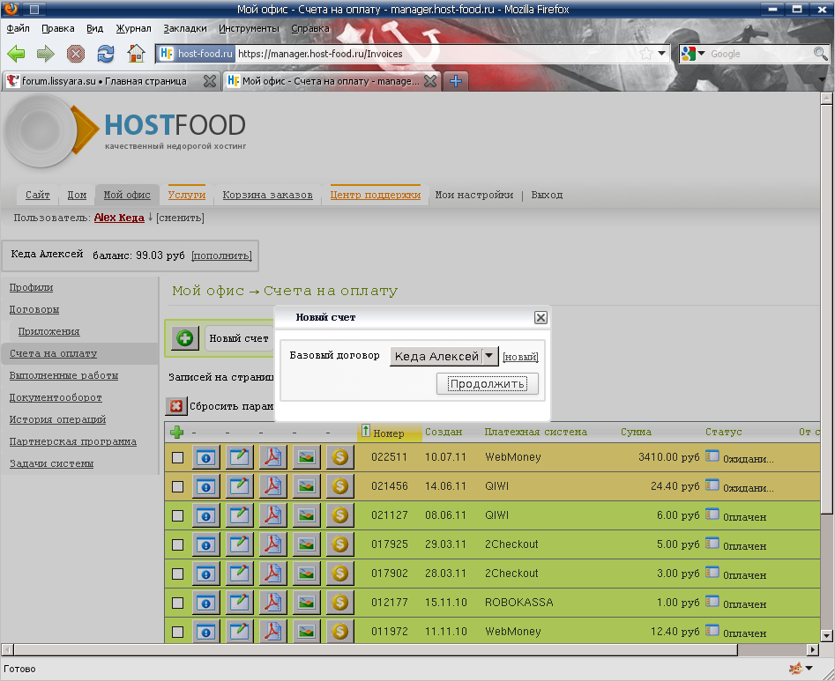The height and width of the screenshot is (681, 835).
Task: Pay invoice 021456 with the coin icon
Action: (x=339, y=486)
